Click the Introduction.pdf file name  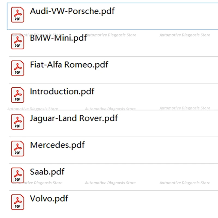click(x=62, y=92)
